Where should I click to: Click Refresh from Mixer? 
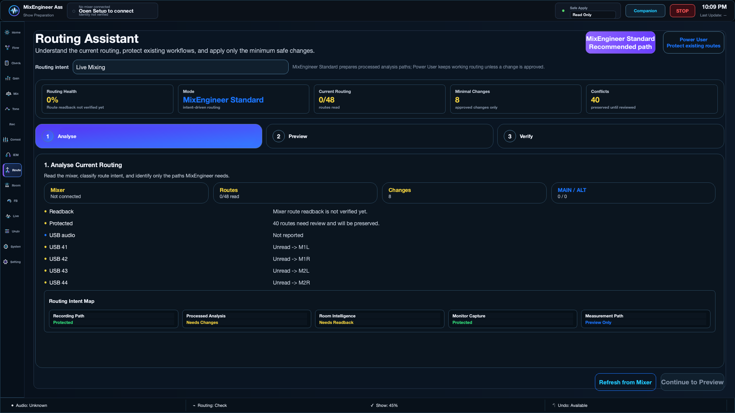[625, 382]
